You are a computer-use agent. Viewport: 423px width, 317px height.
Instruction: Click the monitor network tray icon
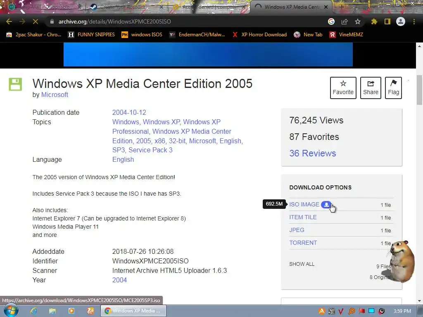(x=371, y=311)
